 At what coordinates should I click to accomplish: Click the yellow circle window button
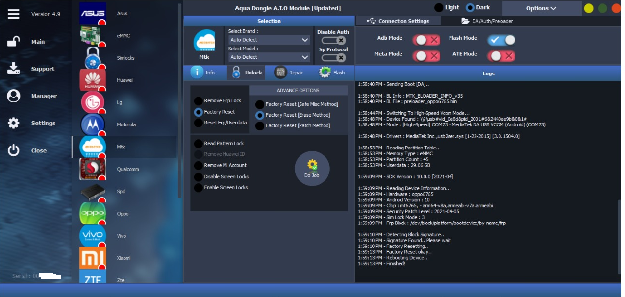588,8
